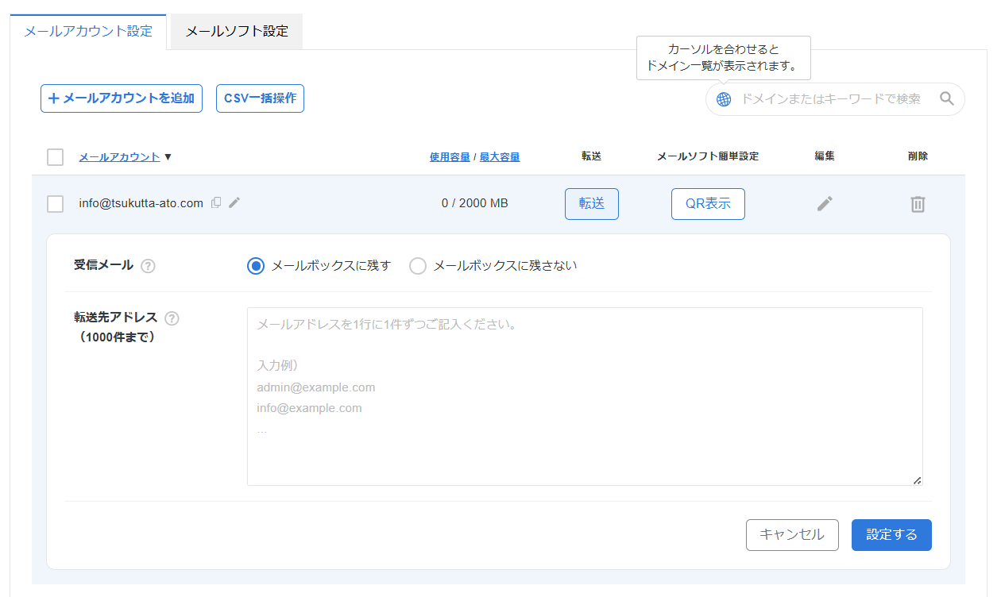1001x597 pixels.
Task: Click the search magnifier icon
Action: 946,98
